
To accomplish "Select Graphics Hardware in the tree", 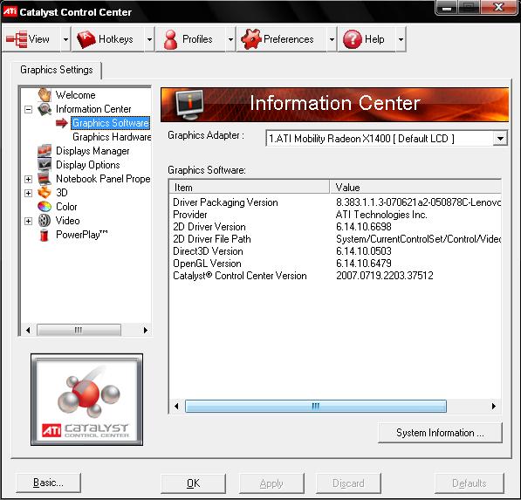I will 112,137.
